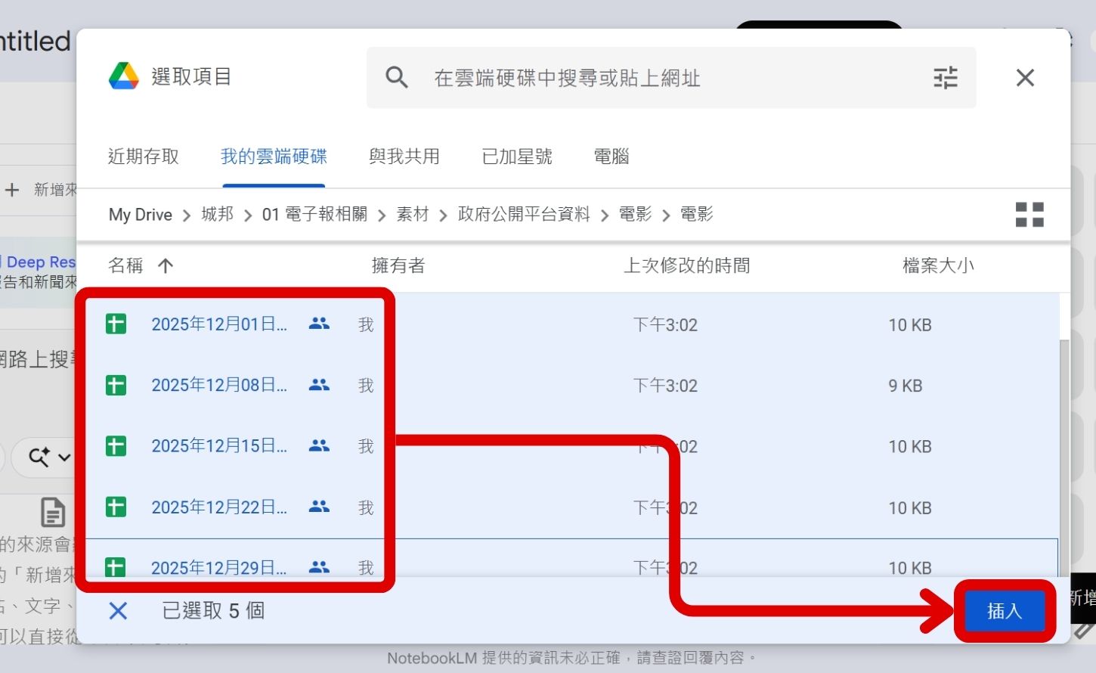Navigate up via 政府公開平台資料 breadcrumb

[524, 214]
